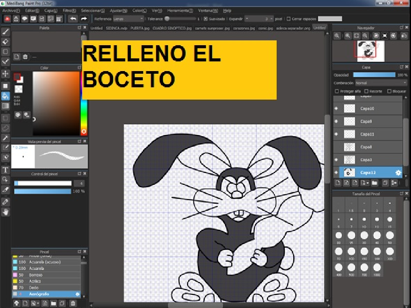Open the Archivo menu
Image resolution: width=411 pixels, height=308 pixels.
11,11
